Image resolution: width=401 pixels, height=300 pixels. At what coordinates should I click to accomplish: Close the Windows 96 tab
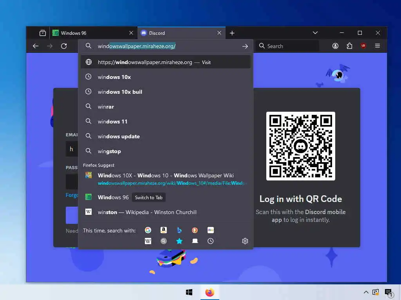pyautogui.click(x=131, y=33)
